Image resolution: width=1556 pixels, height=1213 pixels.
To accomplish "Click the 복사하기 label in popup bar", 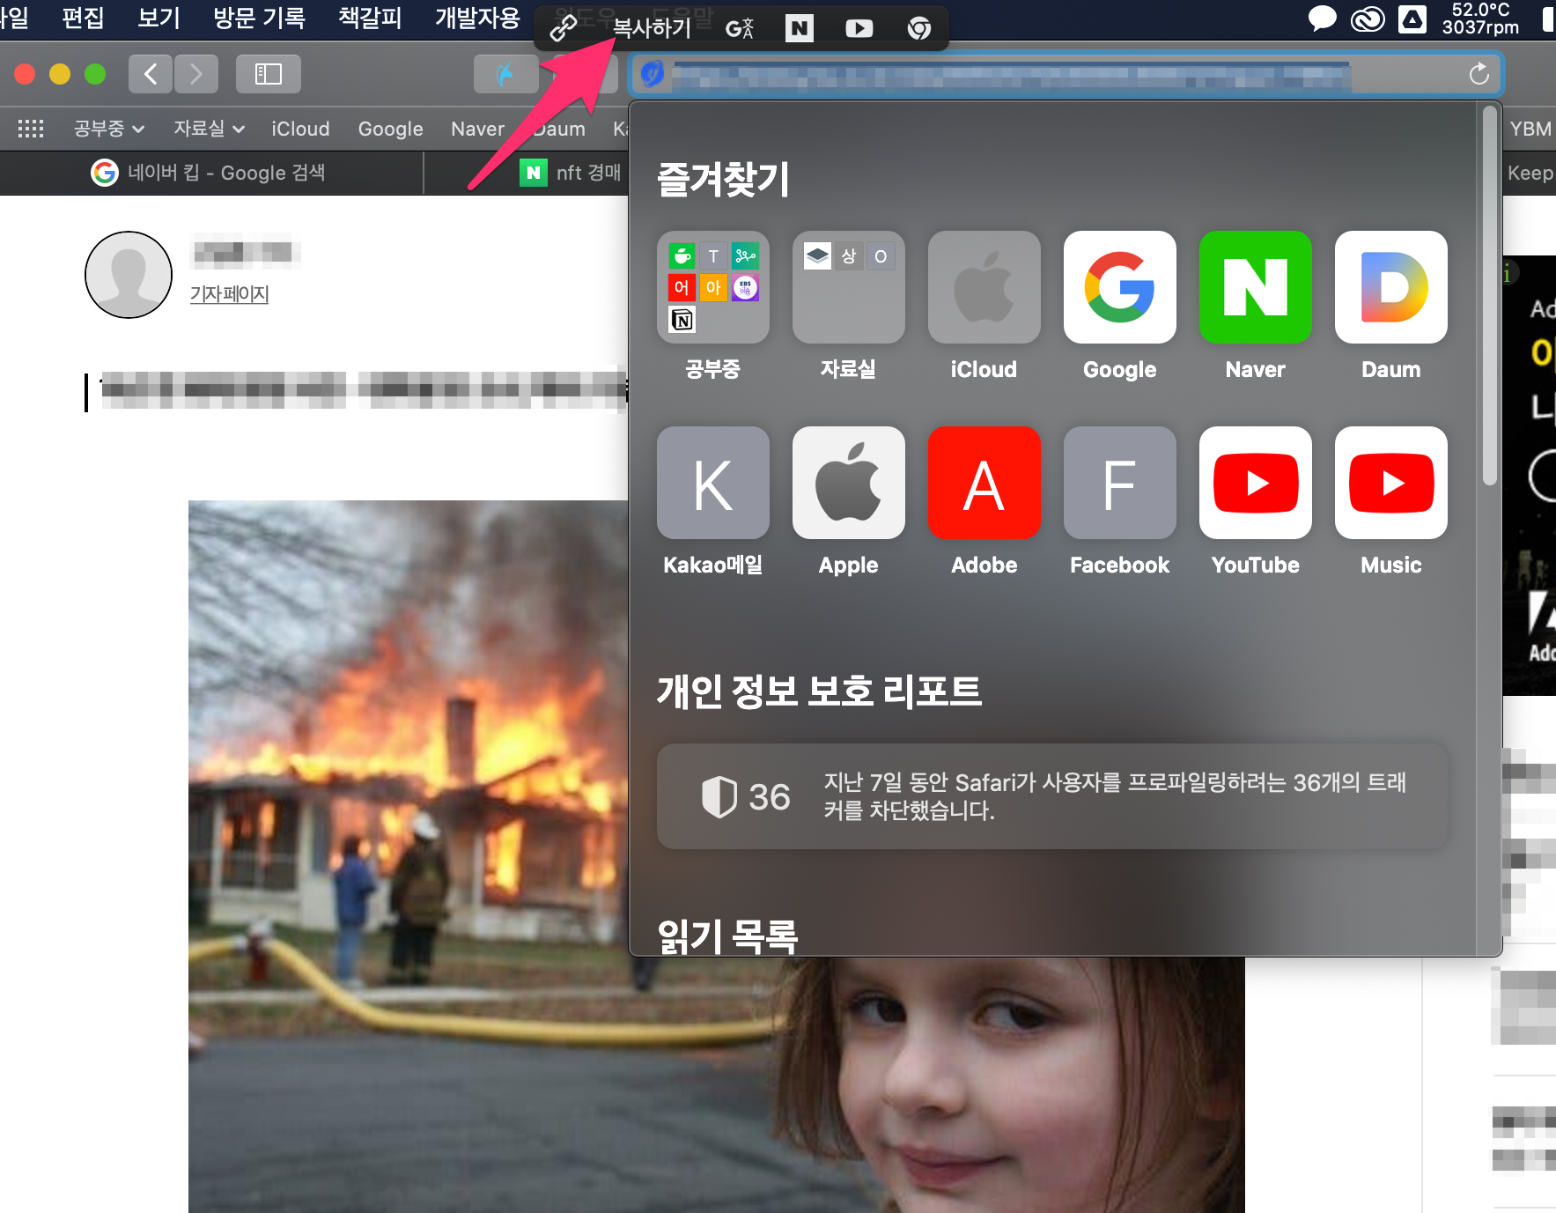I will pos(652,28).
